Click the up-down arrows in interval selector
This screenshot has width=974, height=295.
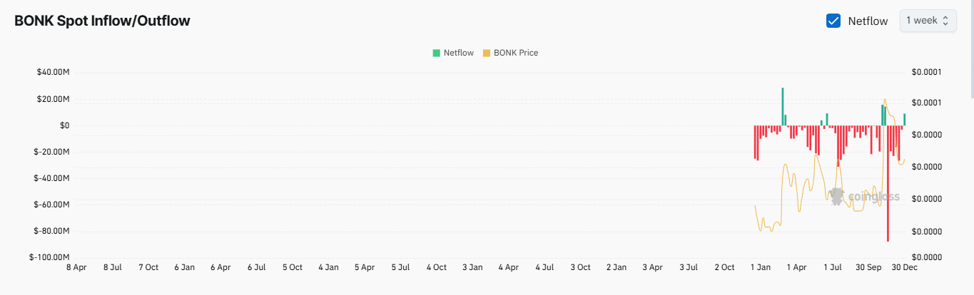click(x=945, y=21)
